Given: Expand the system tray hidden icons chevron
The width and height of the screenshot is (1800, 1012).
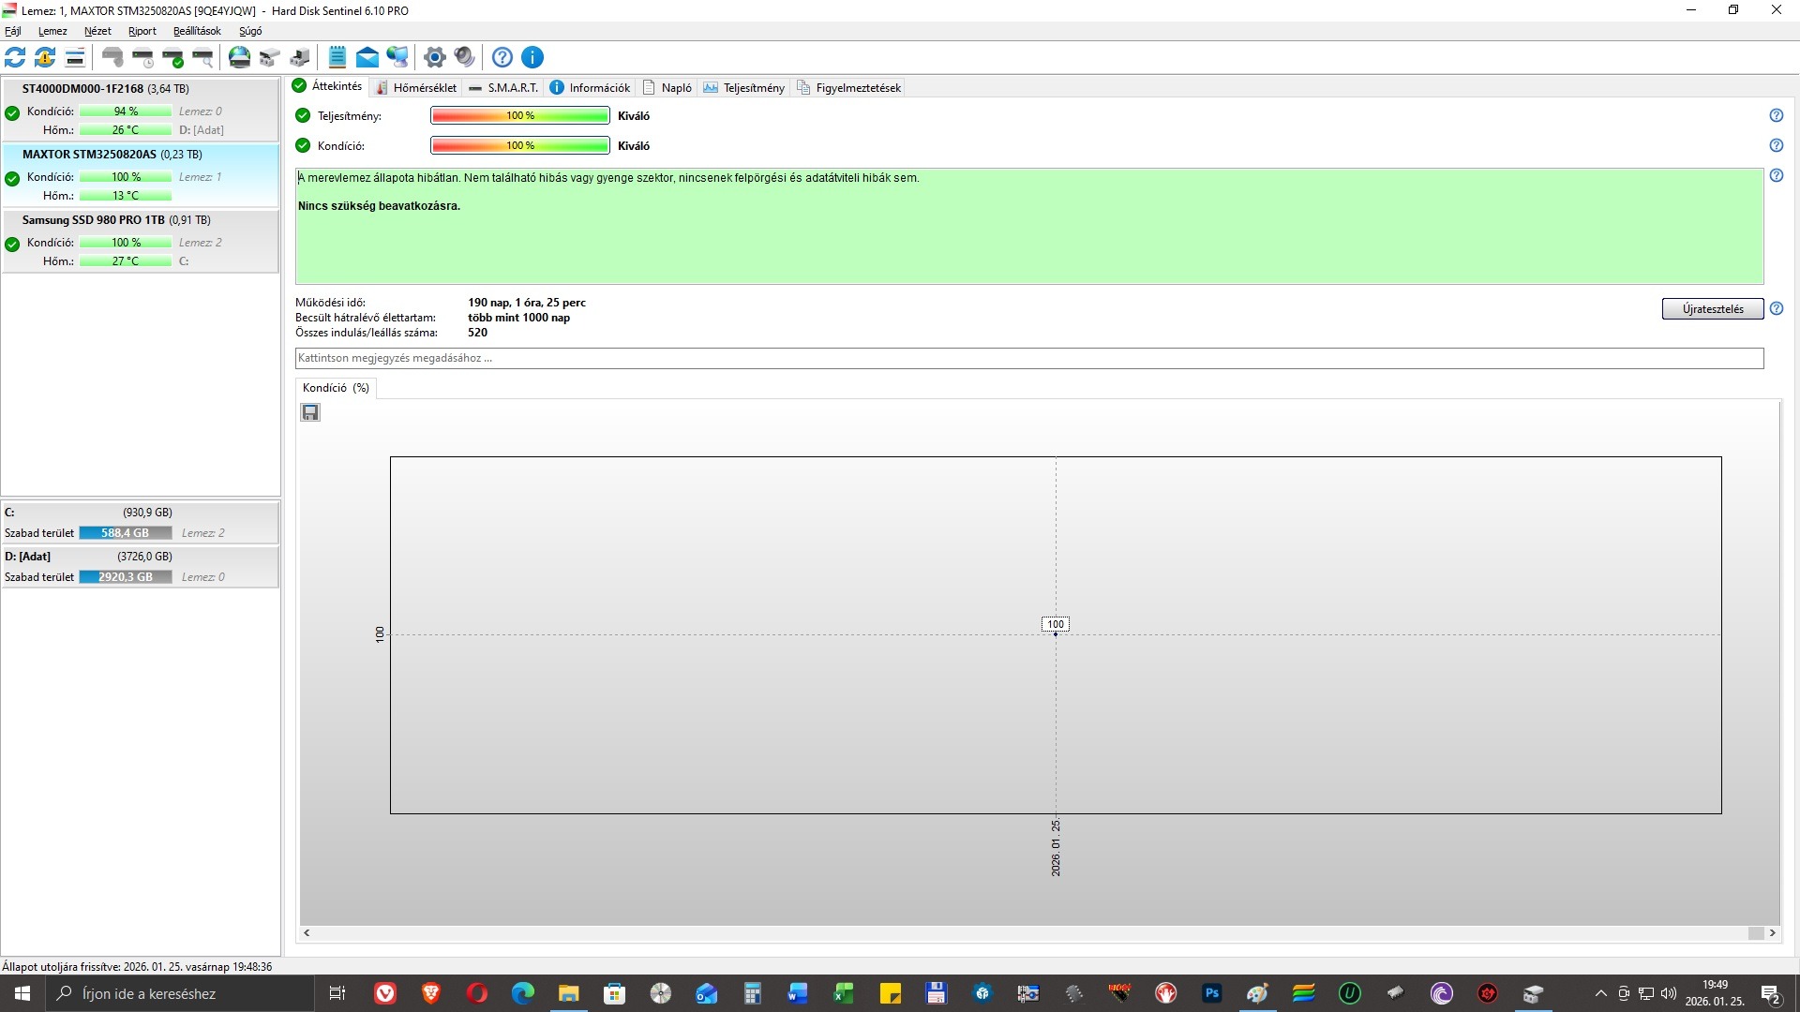Looking at the screenshot, I should (x=1600, y=993).
